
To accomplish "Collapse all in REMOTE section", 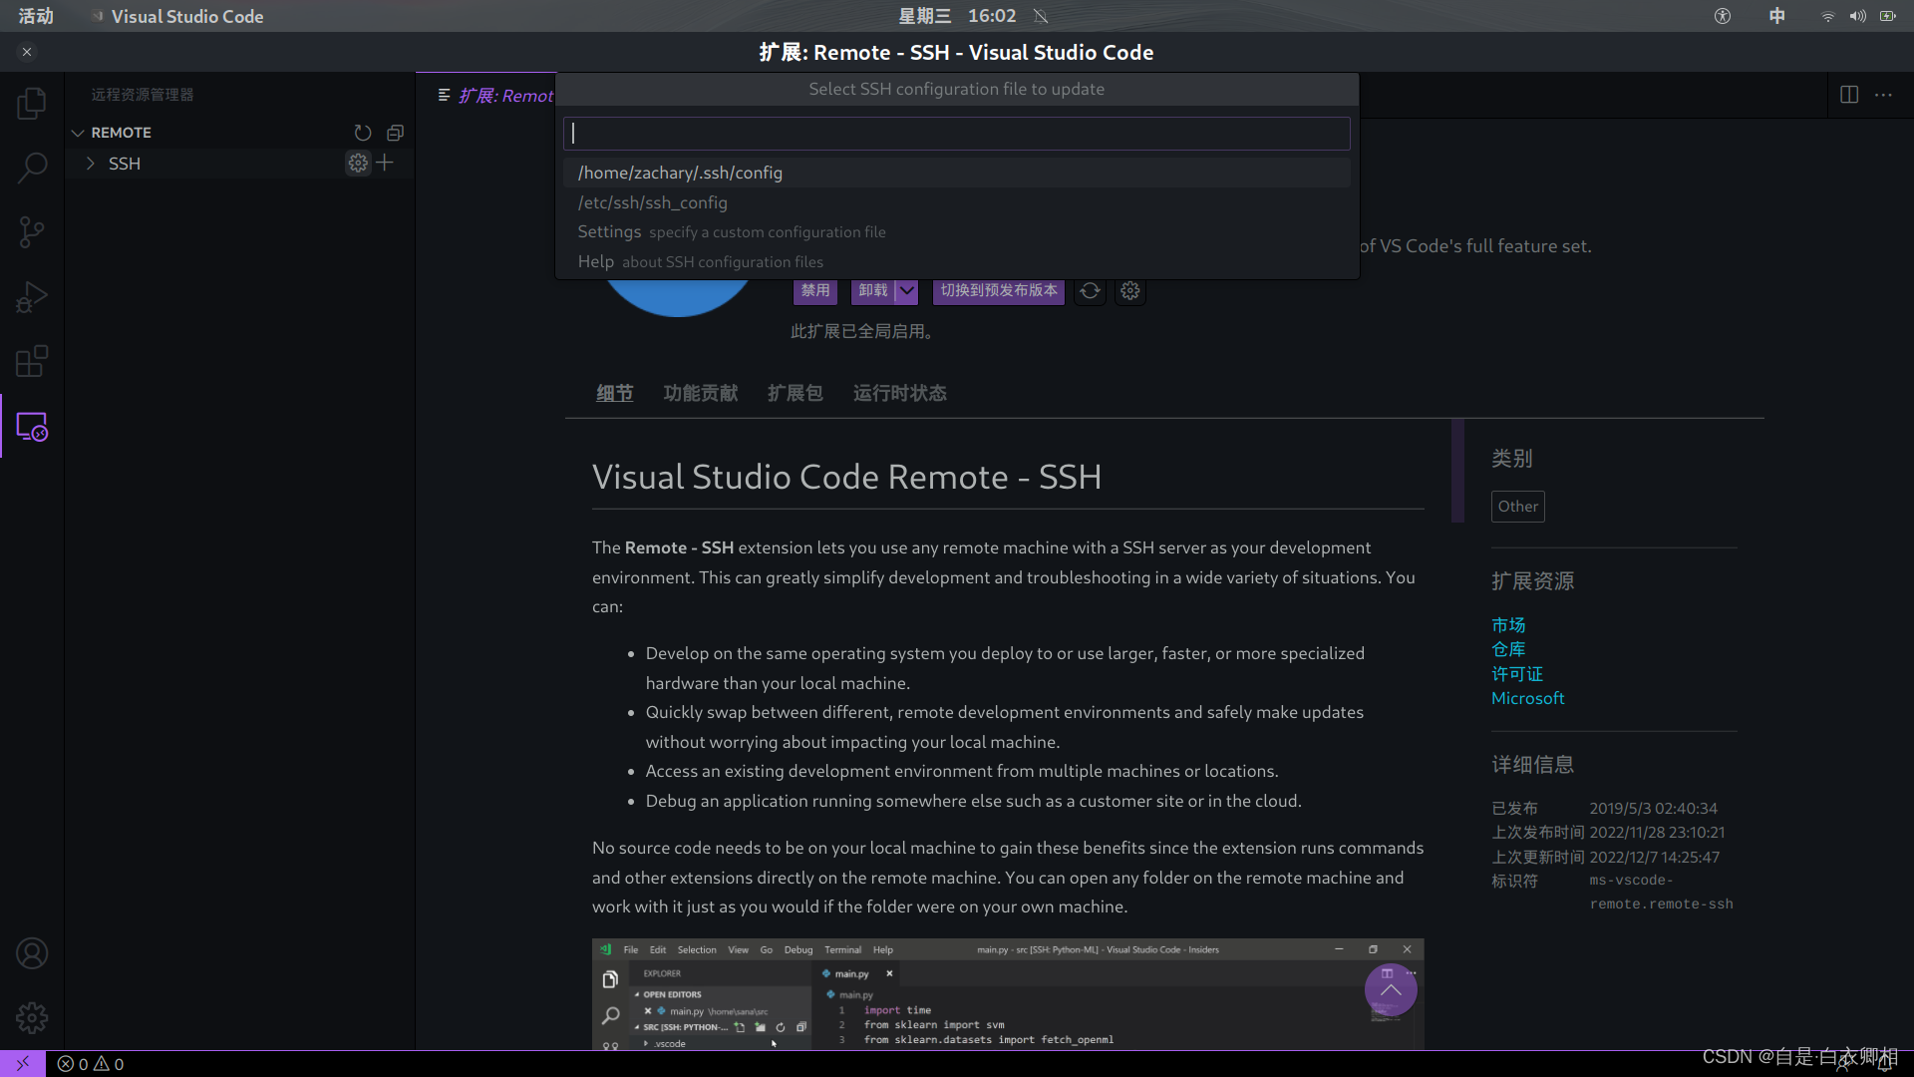I will (395, 133).
